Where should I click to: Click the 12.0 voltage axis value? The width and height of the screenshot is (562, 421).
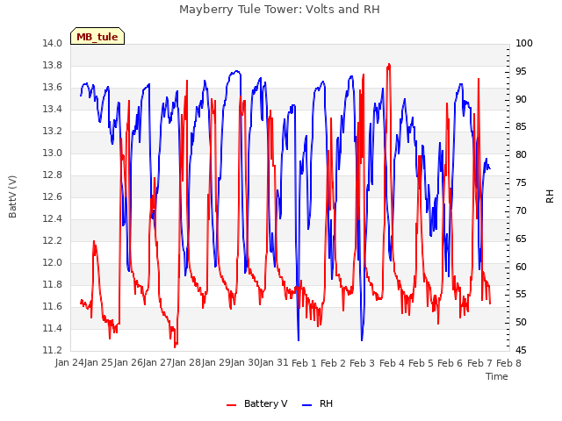(53, 263)
